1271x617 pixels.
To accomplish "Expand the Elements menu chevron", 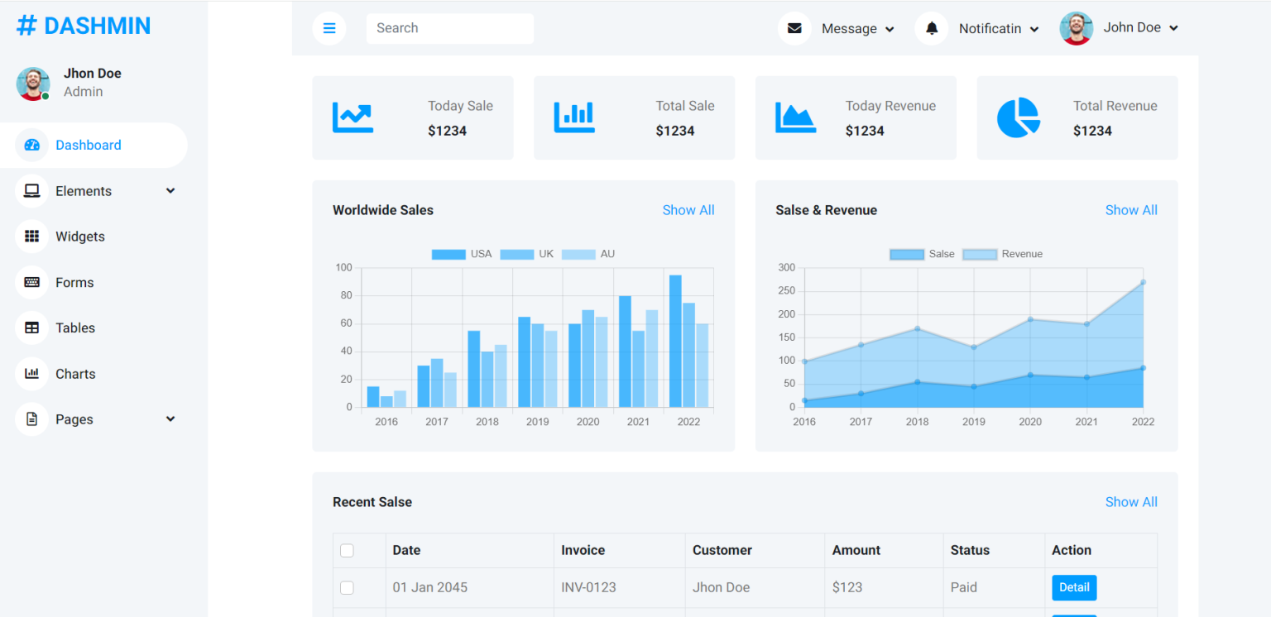I will click(170, 190).
